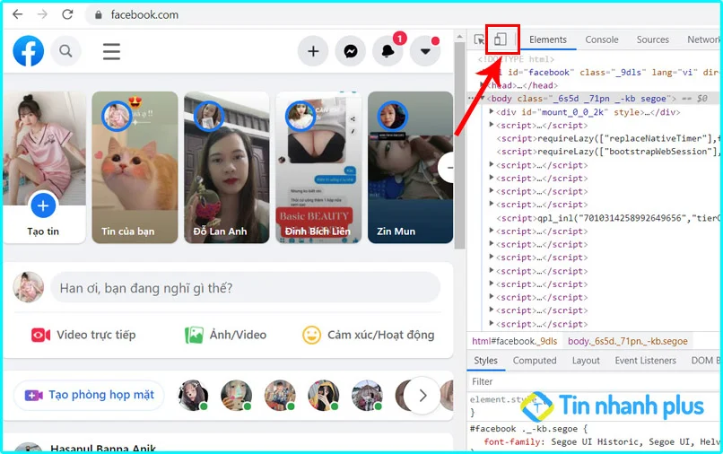Collapse the body element node
The image size is (723, 454).
click(483, 99)
